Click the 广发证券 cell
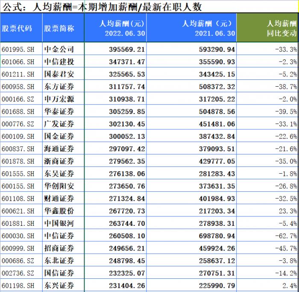The width and height of the screenshot is (299, 292). click(59, 124)
